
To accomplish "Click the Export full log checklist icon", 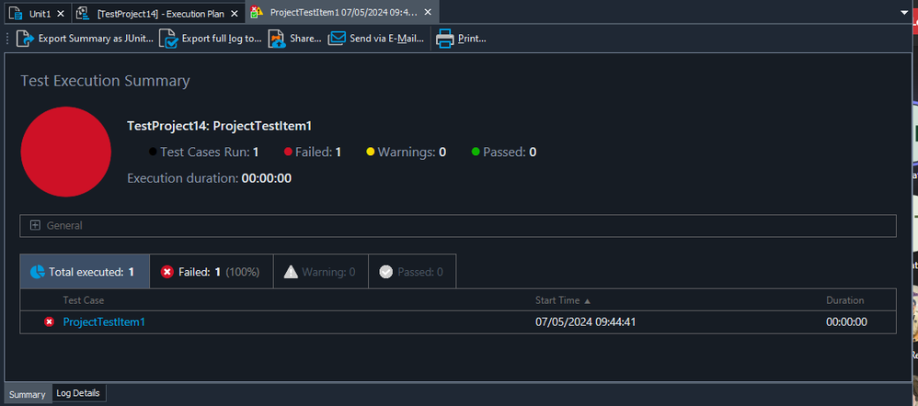I will 168,39.
